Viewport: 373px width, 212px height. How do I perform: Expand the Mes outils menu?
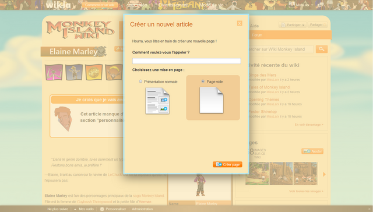tap(84, 209)
